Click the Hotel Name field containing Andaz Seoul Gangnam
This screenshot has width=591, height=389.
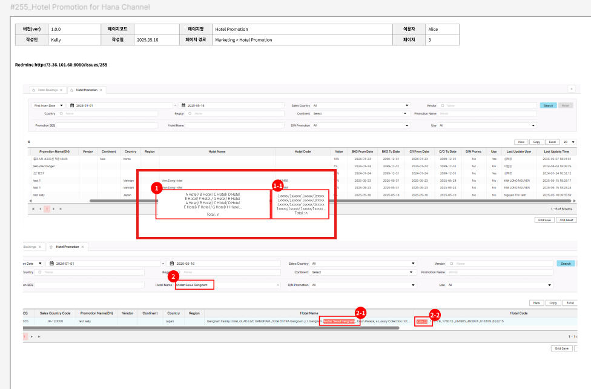click(x=224, y=284)
